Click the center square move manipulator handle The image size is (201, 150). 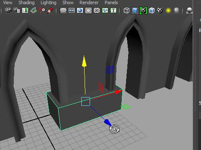pyautogui.click(x=85, y=101)
